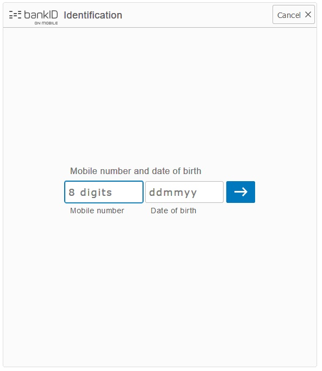Click the ON MOBILE text under logo
This screenshot has height=371, width=322.
pyautogui.click(x=46, y=23)
